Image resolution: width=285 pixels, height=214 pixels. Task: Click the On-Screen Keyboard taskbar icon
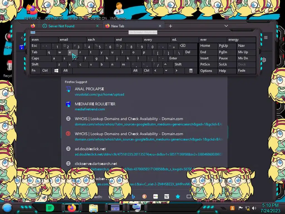(136, 208)
